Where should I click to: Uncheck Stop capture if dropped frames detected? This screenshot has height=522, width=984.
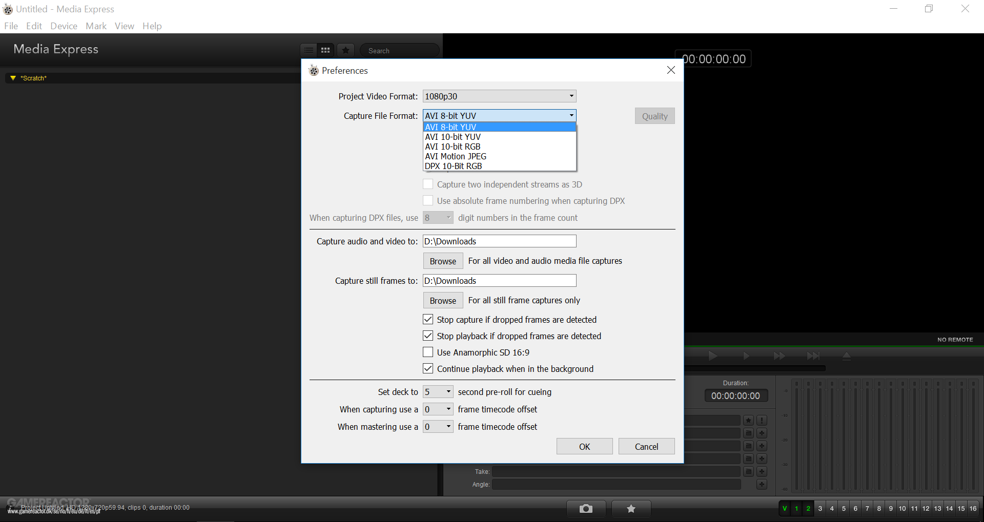pyautogui.click(x=428, y=320)
